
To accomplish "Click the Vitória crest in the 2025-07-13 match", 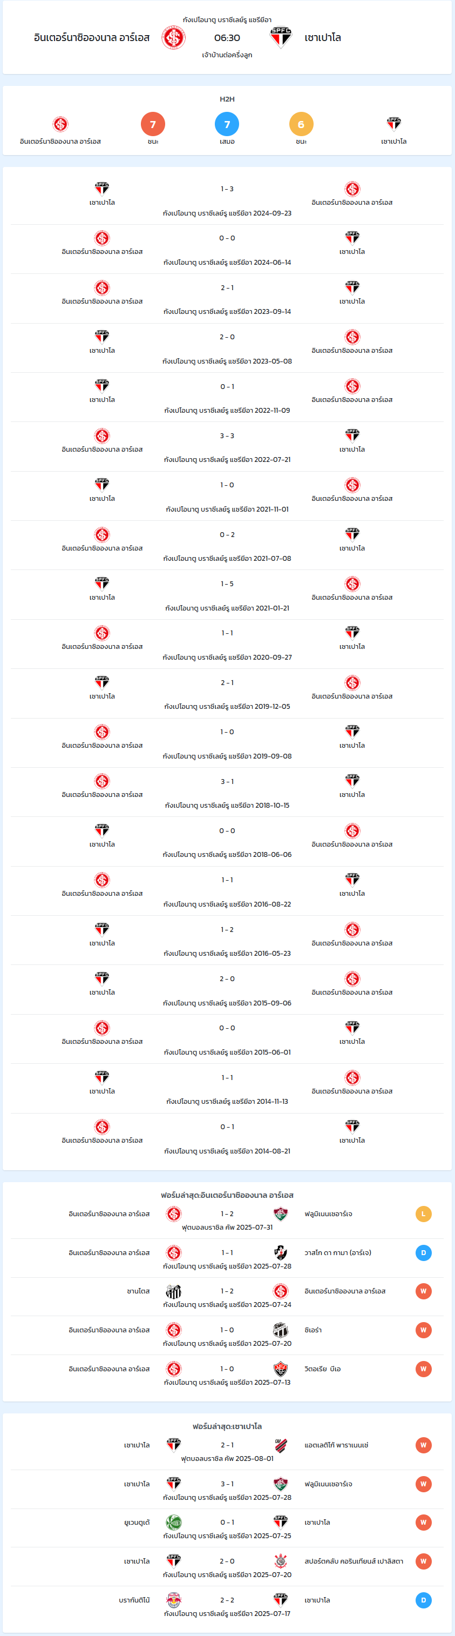I will [x=281, y=1369].
